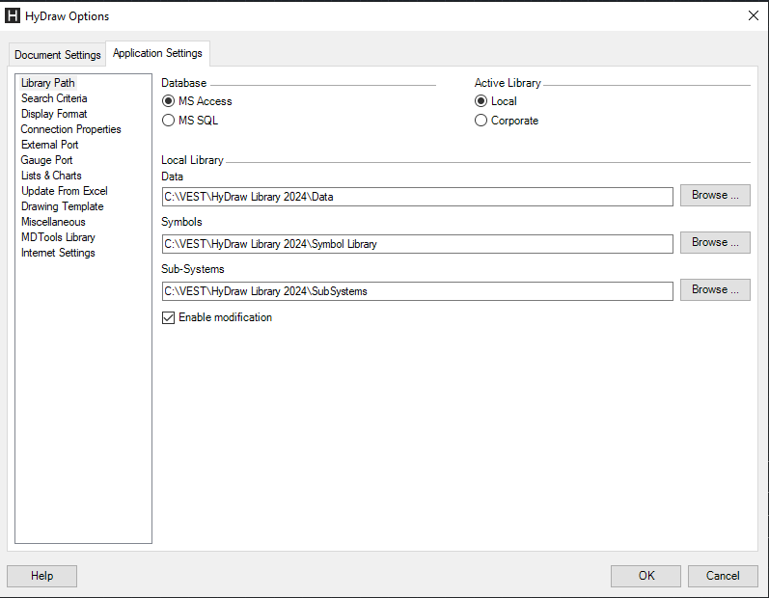Select the Application Settings tab
Screen dimensions: 769x598
tap(157, 54)
